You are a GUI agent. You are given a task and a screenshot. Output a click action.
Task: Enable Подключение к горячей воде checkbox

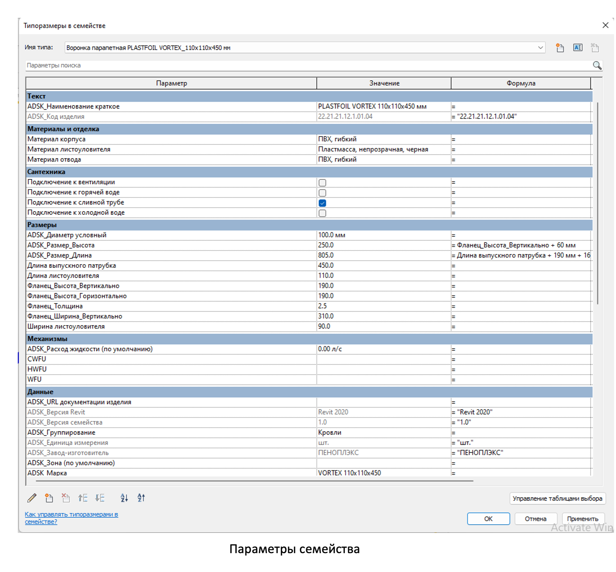[x=322, y=193]
